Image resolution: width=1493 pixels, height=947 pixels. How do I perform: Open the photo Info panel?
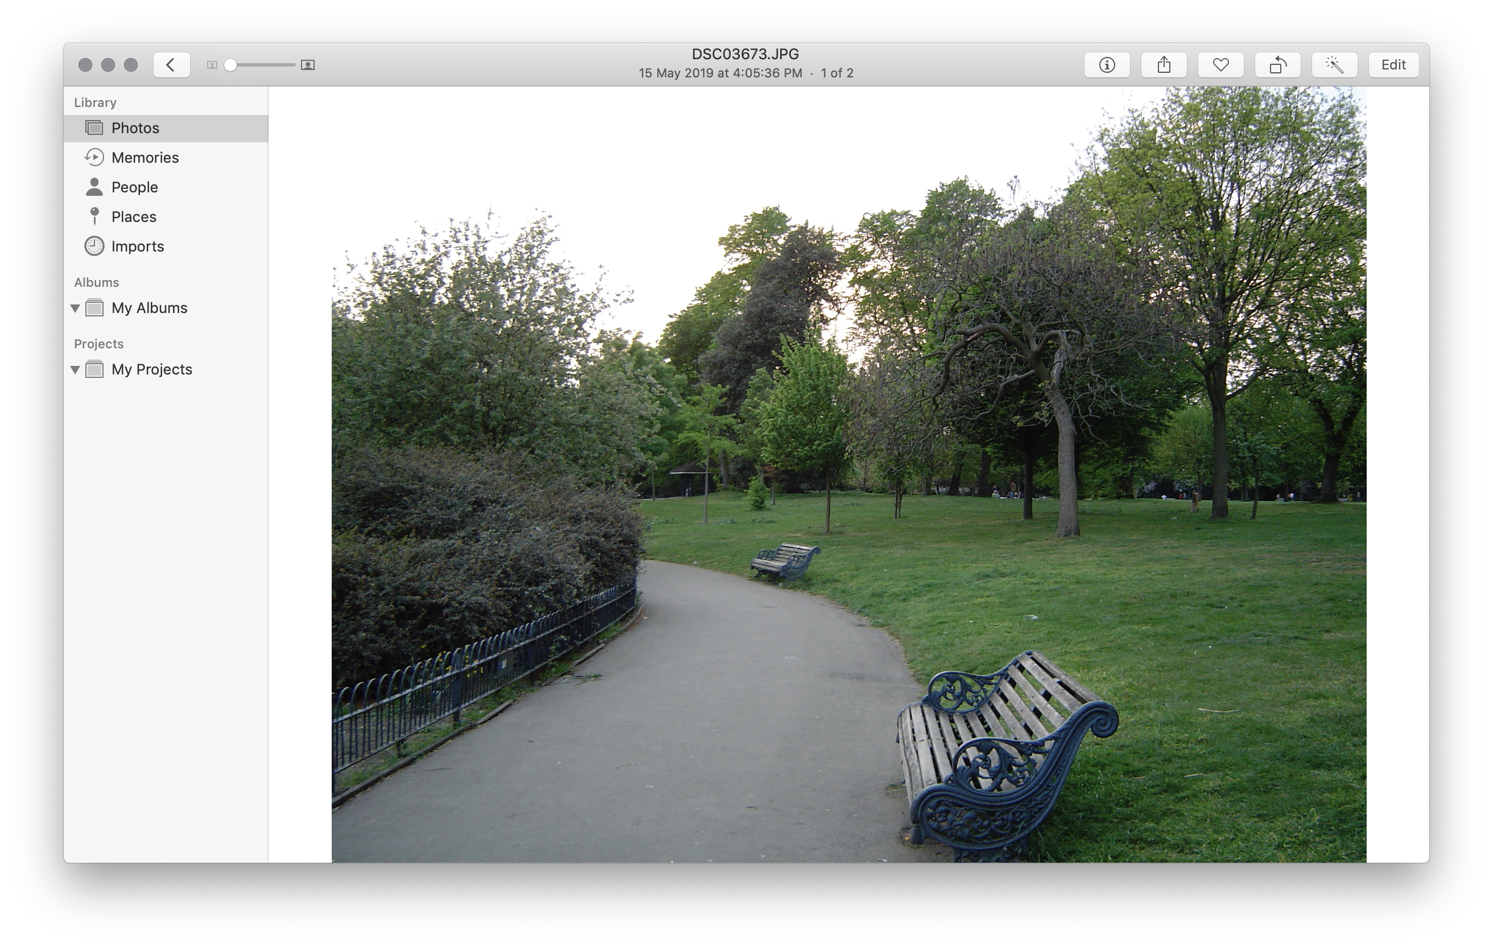click(x=1107, y=64)
